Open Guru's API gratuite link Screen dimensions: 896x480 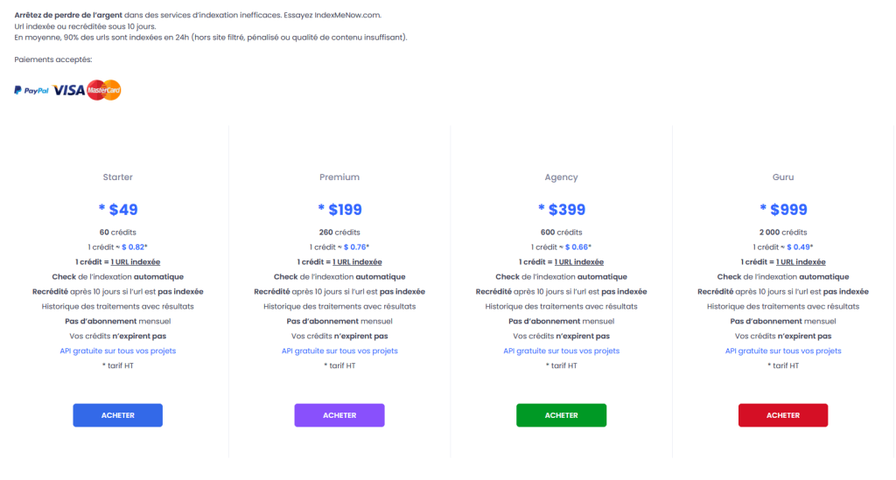click(x=783, y=351)
